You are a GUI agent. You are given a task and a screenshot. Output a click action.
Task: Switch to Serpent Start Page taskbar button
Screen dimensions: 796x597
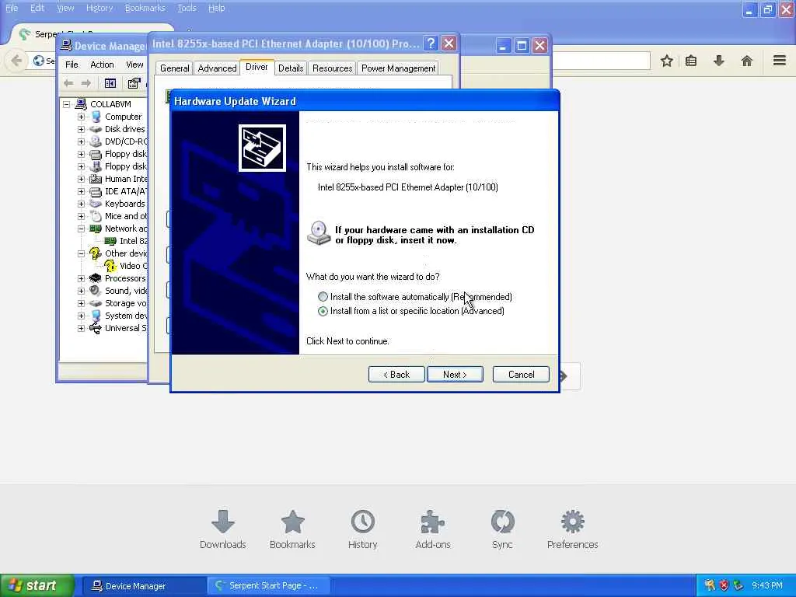268,586
